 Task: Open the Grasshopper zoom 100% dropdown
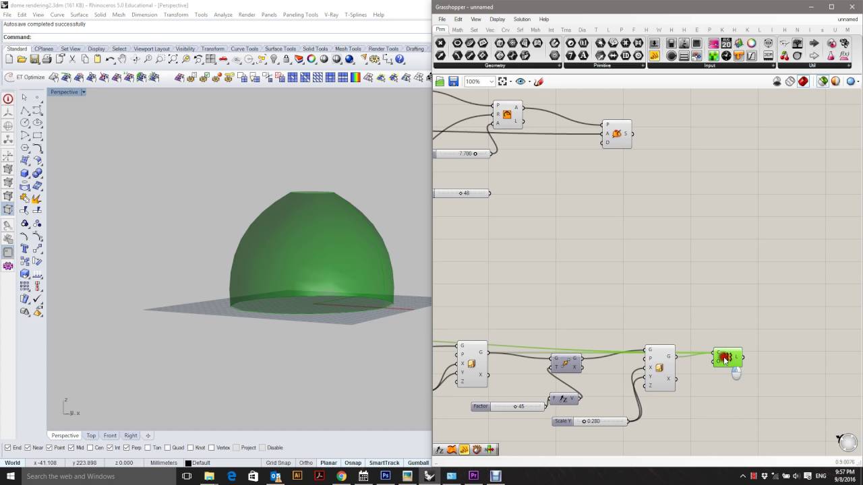(491, 82)
